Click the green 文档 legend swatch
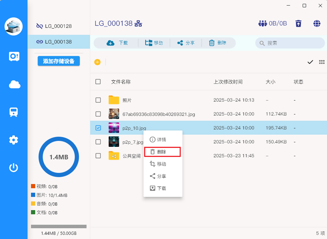 pyautogui.click(x=33, y=212)
